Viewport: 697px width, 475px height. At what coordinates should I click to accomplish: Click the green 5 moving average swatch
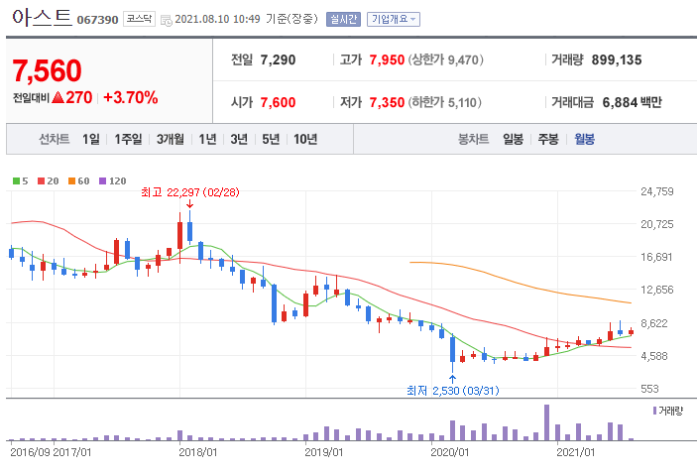click(x=16, y=181)
